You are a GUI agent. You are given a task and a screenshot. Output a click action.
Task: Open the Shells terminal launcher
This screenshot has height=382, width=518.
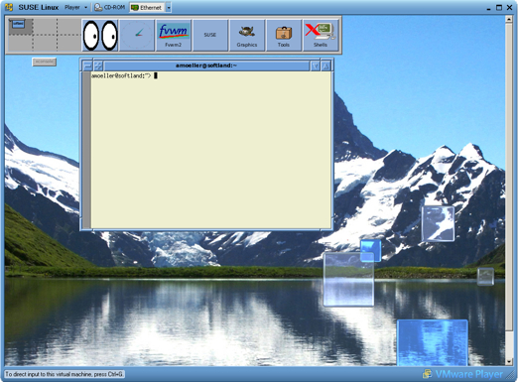point(321,35)
